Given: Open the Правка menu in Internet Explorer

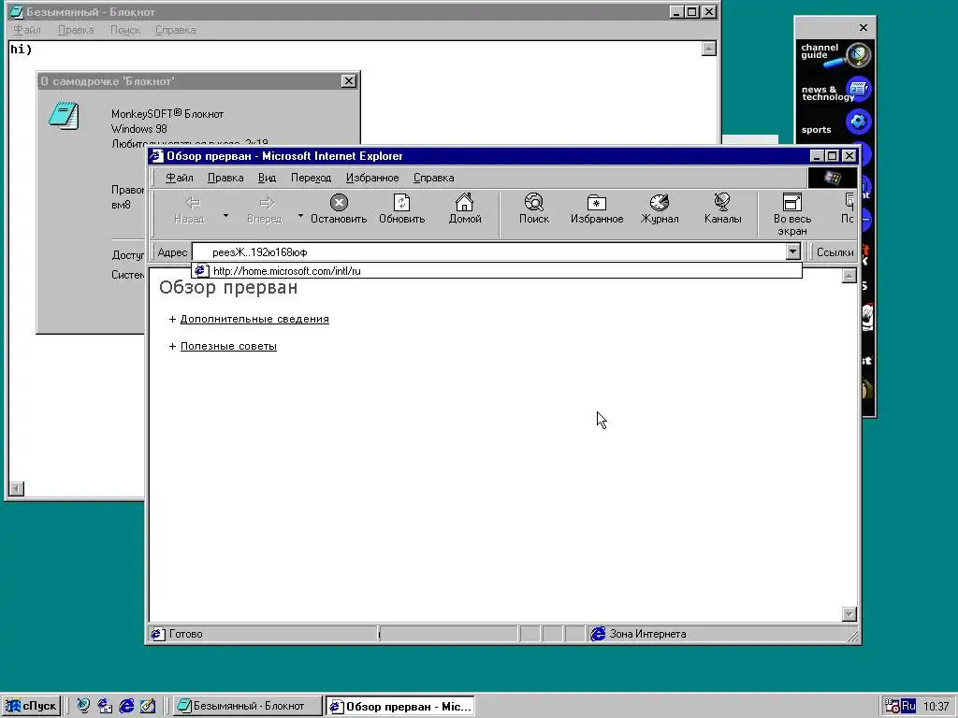Looking at the screenshot, I should coord(225,178).
